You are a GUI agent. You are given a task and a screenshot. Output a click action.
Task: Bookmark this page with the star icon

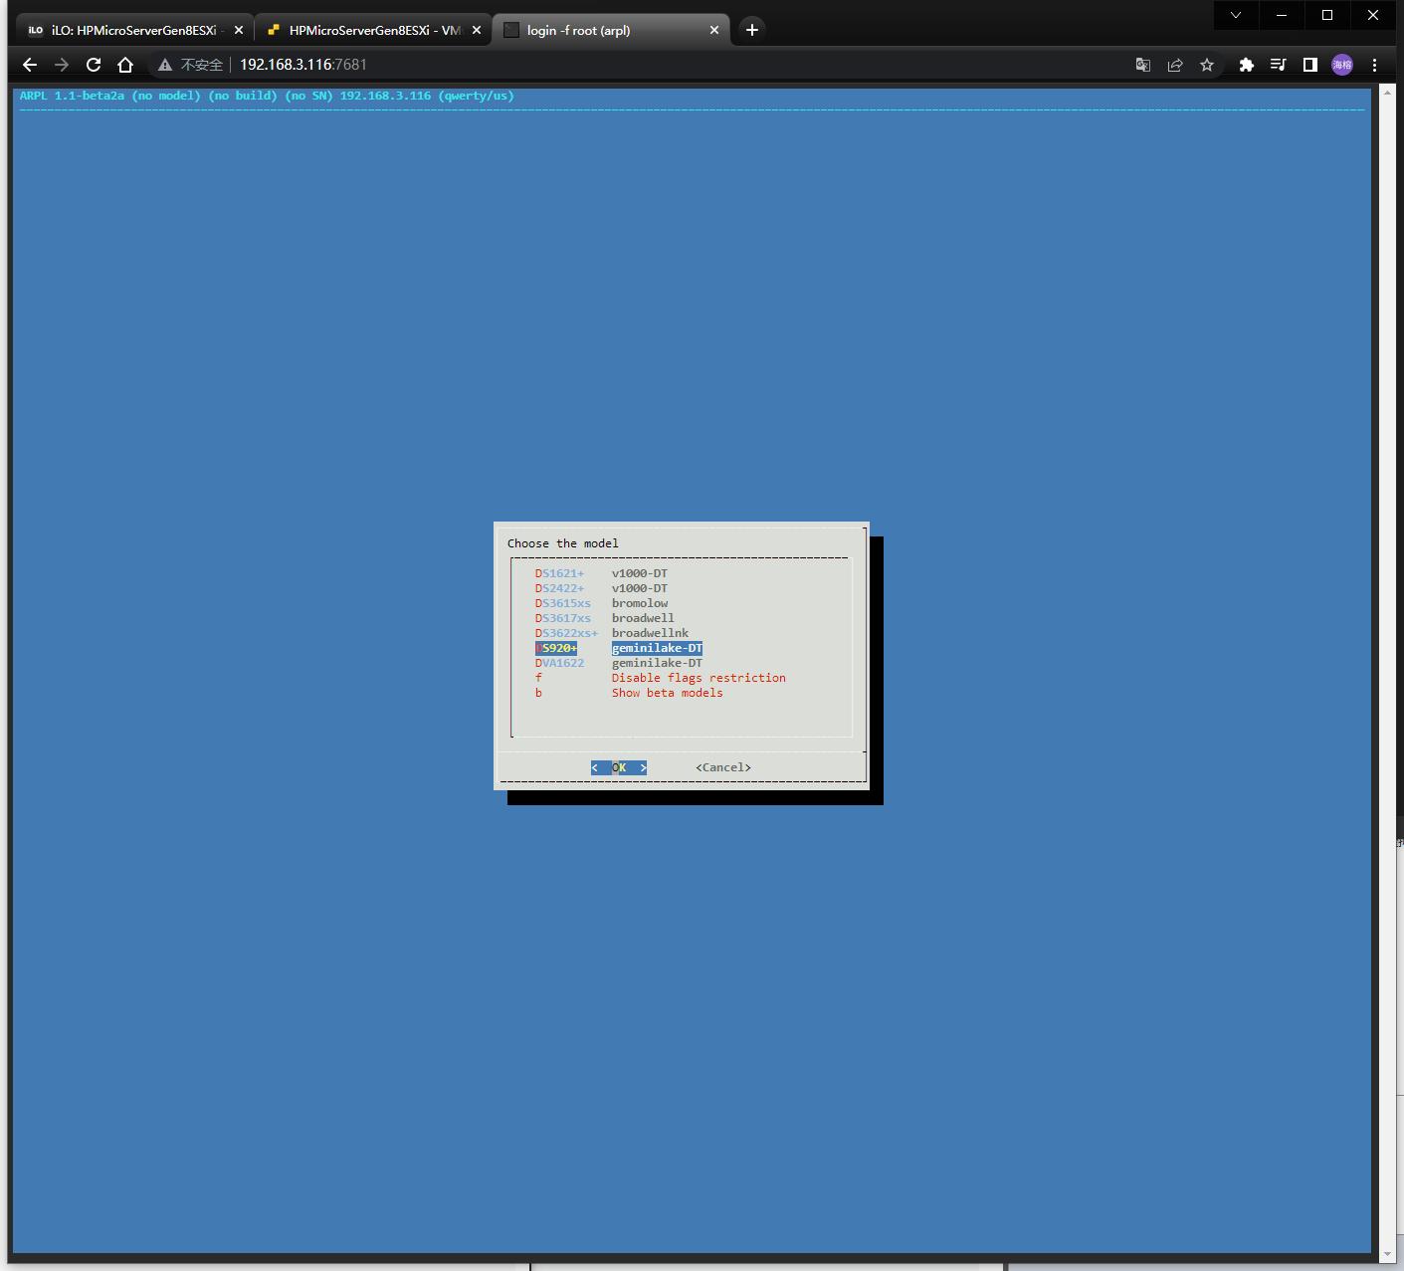pos(1207,65)
